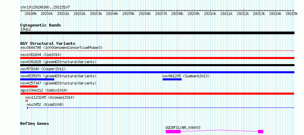Open the nsv1123245 (Alsmadi2014) label
Image resolution: width=304 pixels, height=135 pixels.
click(50, 97)
